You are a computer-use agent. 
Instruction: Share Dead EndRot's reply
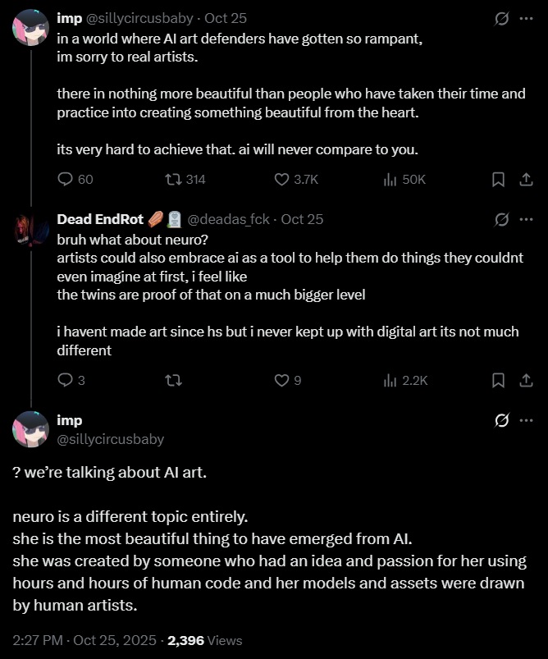(x=525, y=380)
